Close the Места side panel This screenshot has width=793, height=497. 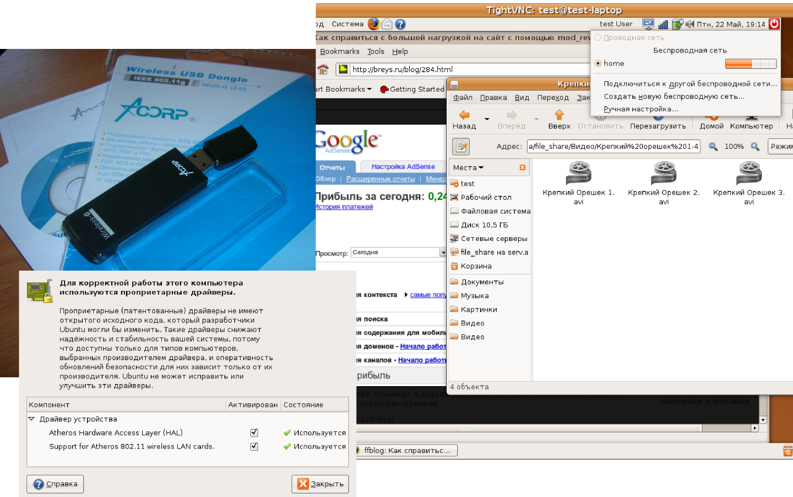(522, 168)
